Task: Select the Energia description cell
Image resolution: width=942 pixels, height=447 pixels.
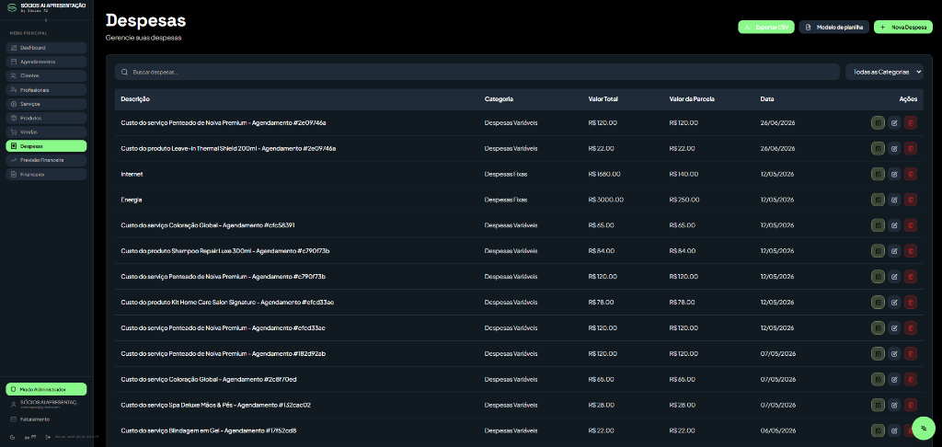Action: coord(131,200)
